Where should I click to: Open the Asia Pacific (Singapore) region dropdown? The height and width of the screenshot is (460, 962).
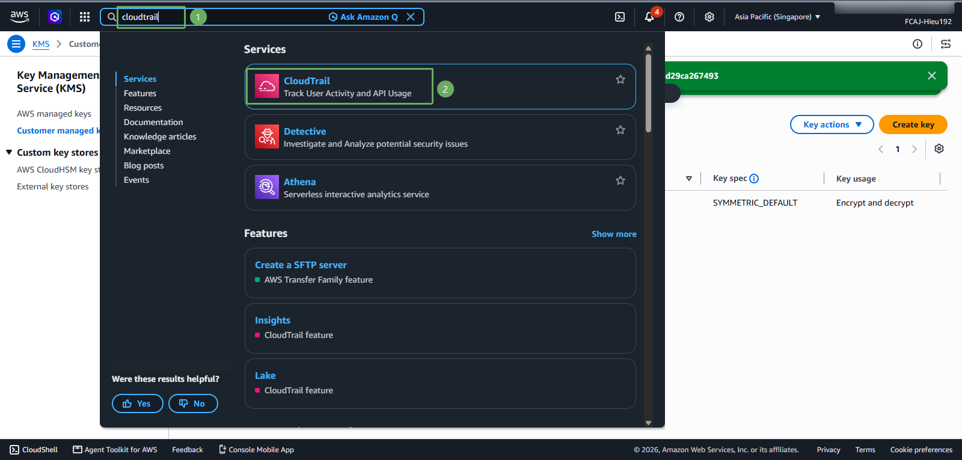click(777, 17)
